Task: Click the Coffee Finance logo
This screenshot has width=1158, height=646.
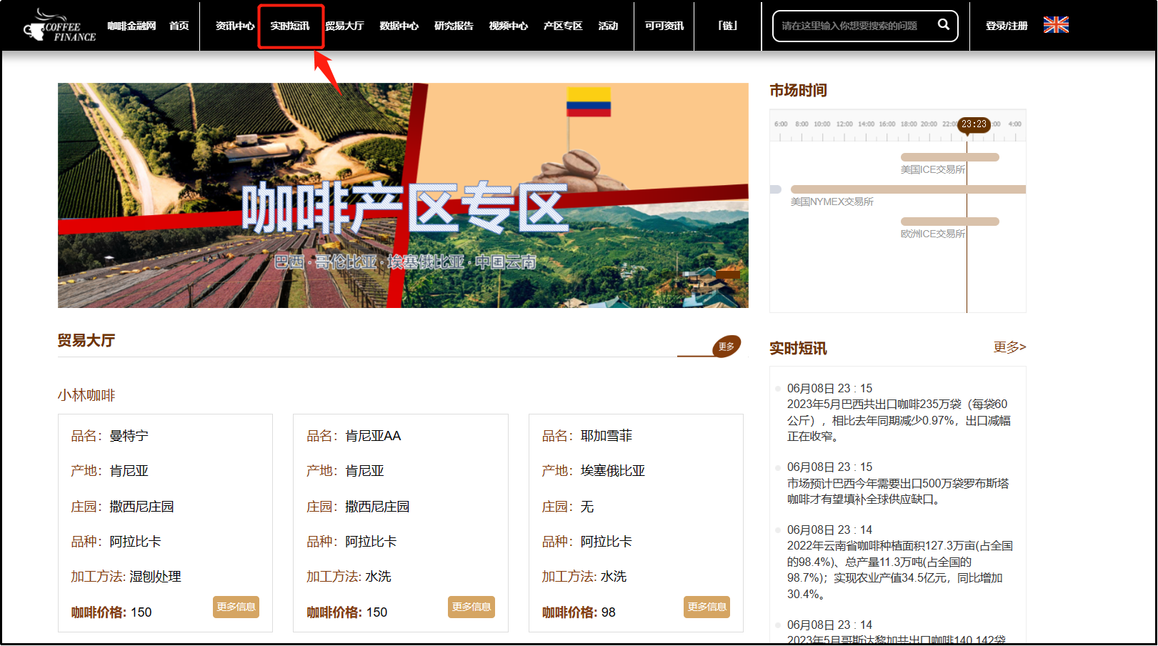Action: coord(59,26)
